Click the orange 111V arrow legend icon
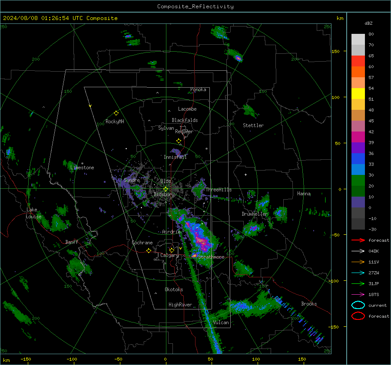 358,262
